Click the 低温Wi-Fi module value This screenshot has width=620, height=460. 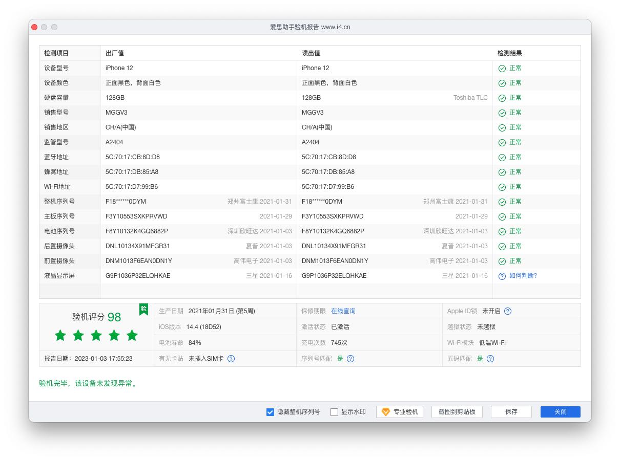(492, 343)
